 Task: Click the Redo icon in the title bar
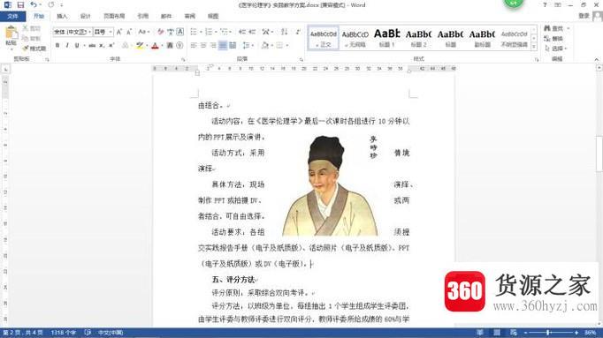(50, 5)
